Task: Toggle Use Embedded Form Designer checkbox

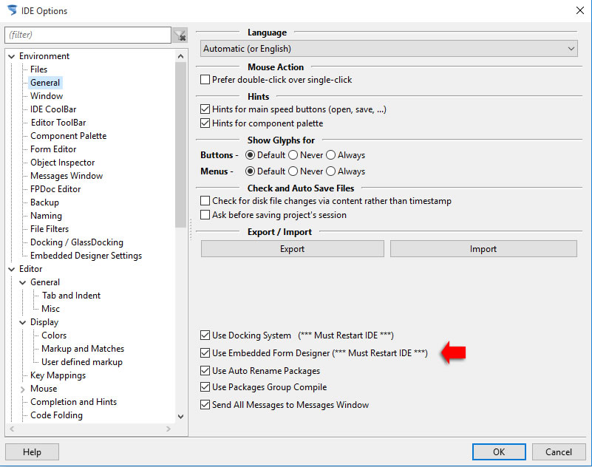Action: point(205,353)
